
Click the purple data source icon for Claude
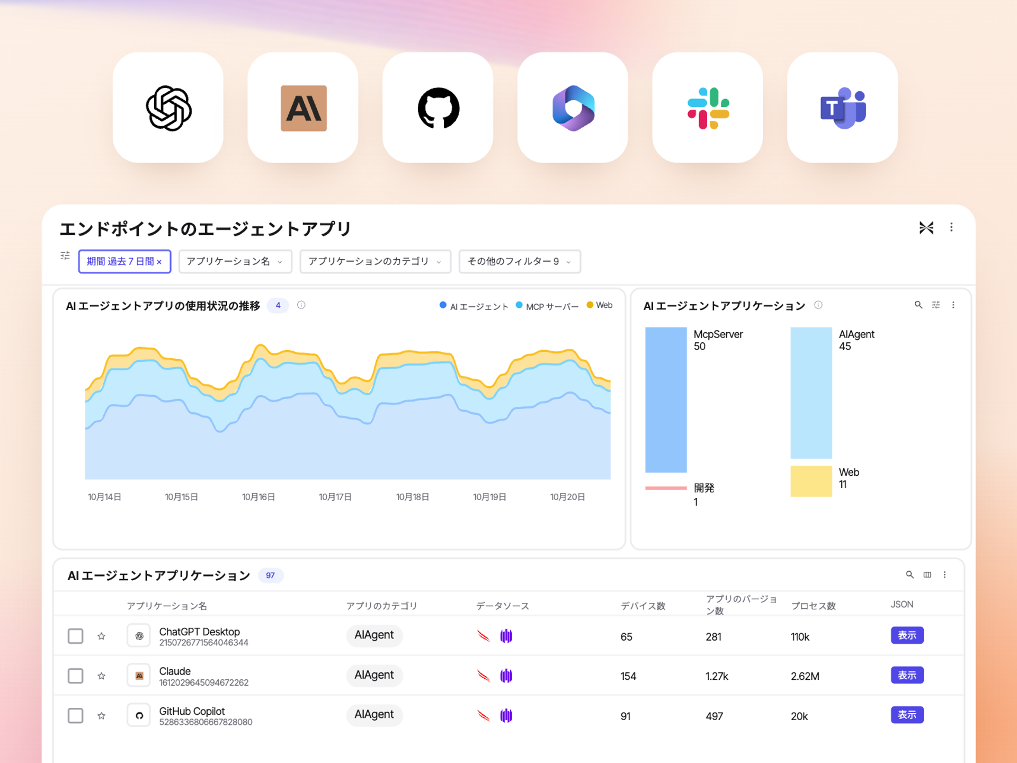(x=506, y=676)
